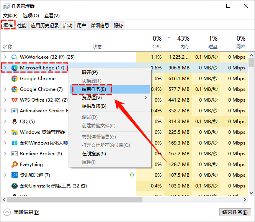
Task: Open the 文件(F) menu
Action: (10, 16)
